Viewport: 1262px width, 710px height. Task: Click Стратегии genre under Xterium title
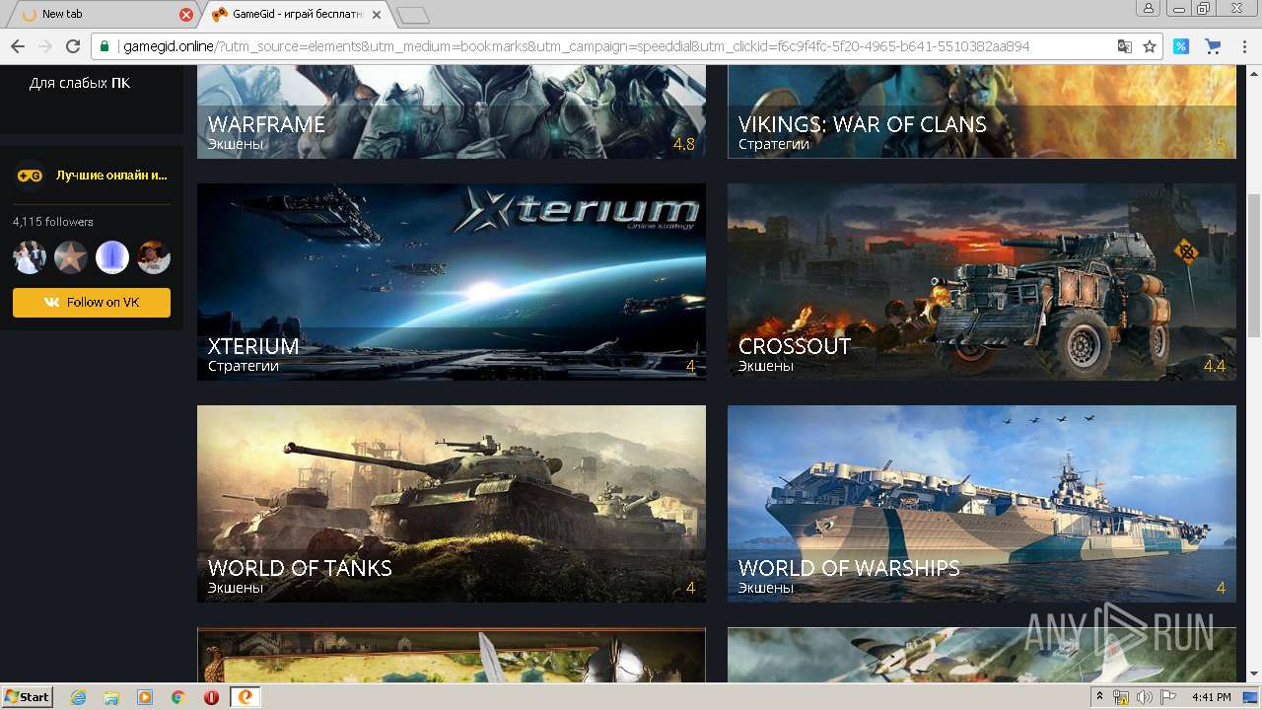pyautogui.click(x=244, y=366)
